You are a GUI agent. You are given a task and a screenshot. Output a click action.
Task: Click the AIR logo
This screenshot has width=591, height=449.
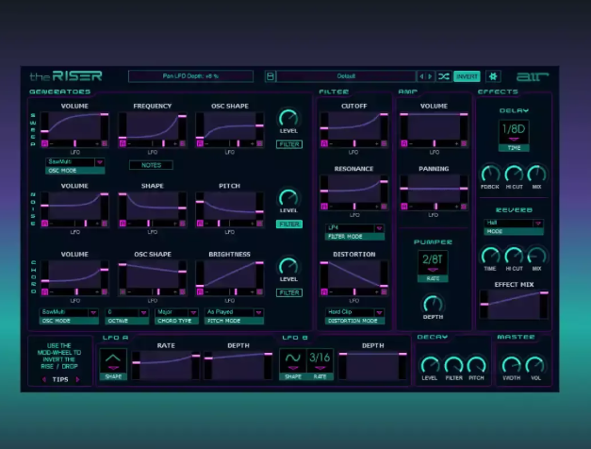click(x=533, y=76)
